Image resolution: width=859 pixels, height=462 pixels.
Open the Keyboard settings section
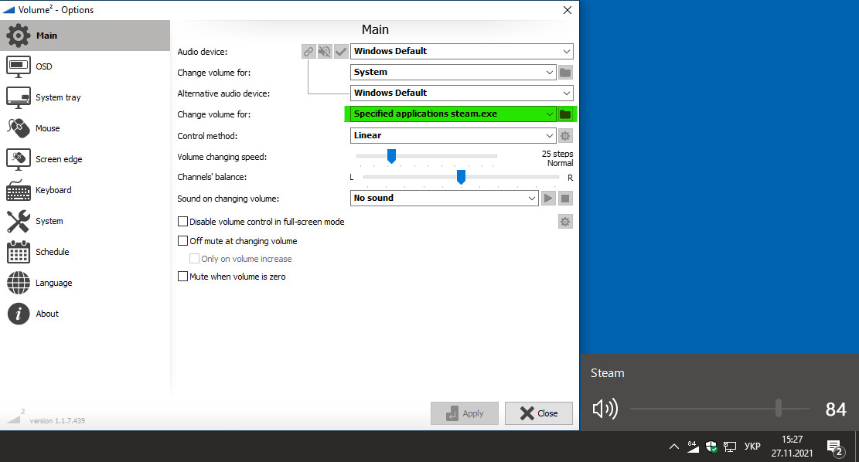click(x=53, y=190)
